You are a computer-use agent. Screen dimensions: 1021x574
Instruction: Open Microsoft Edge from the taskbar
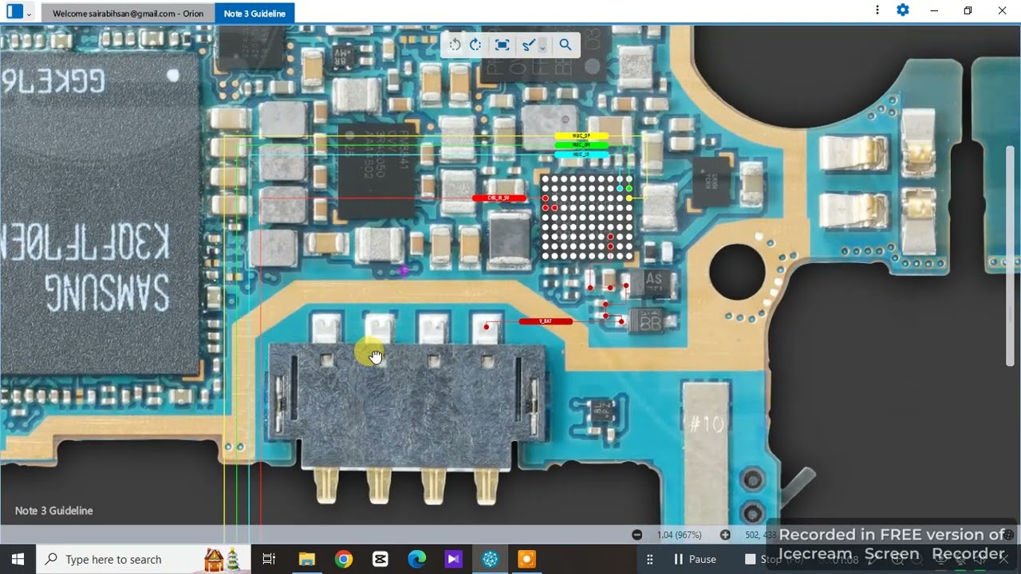pos(417,559)
